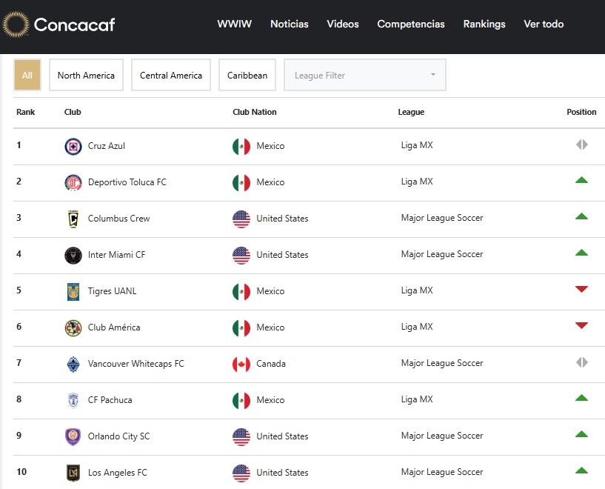The height and width of the screenshot is (489, 605).
Task: Click the Position column header
Action: 581,112
